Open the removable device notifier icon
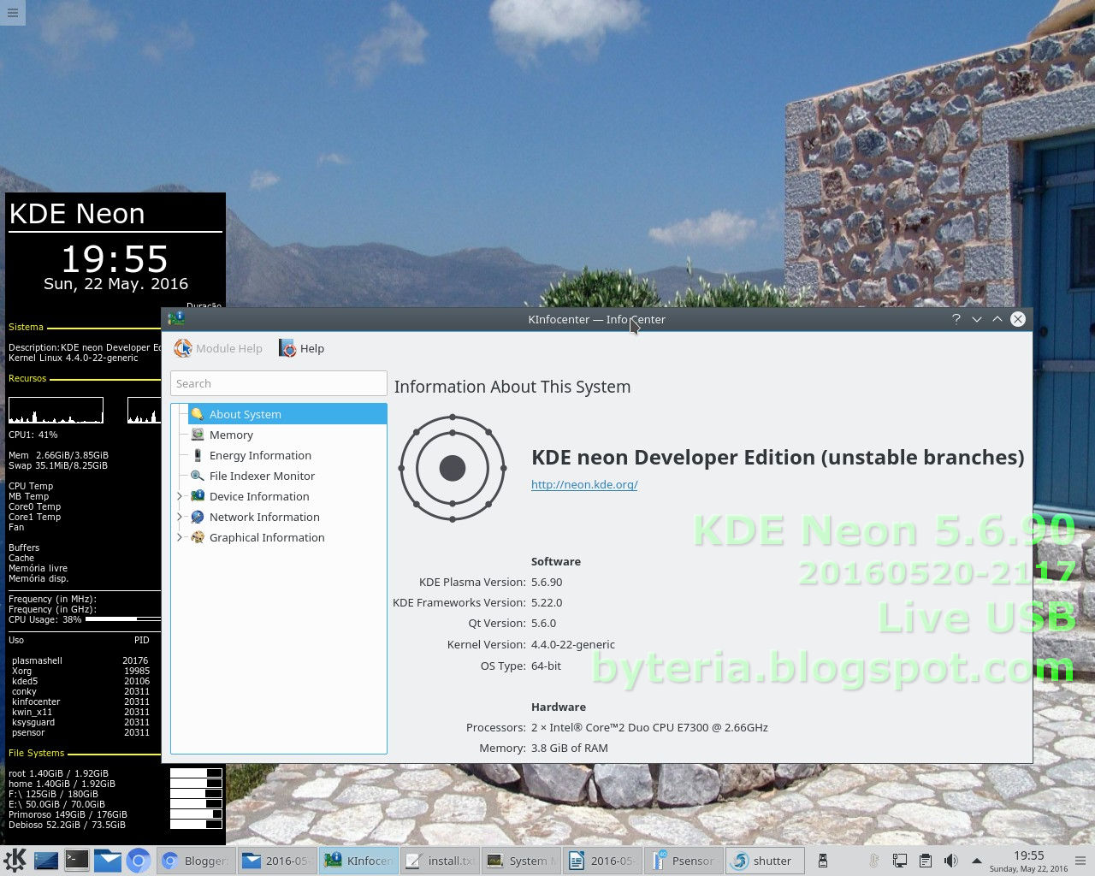The image size is (1095, 876). pyautogui.click(x=822, y=861)
